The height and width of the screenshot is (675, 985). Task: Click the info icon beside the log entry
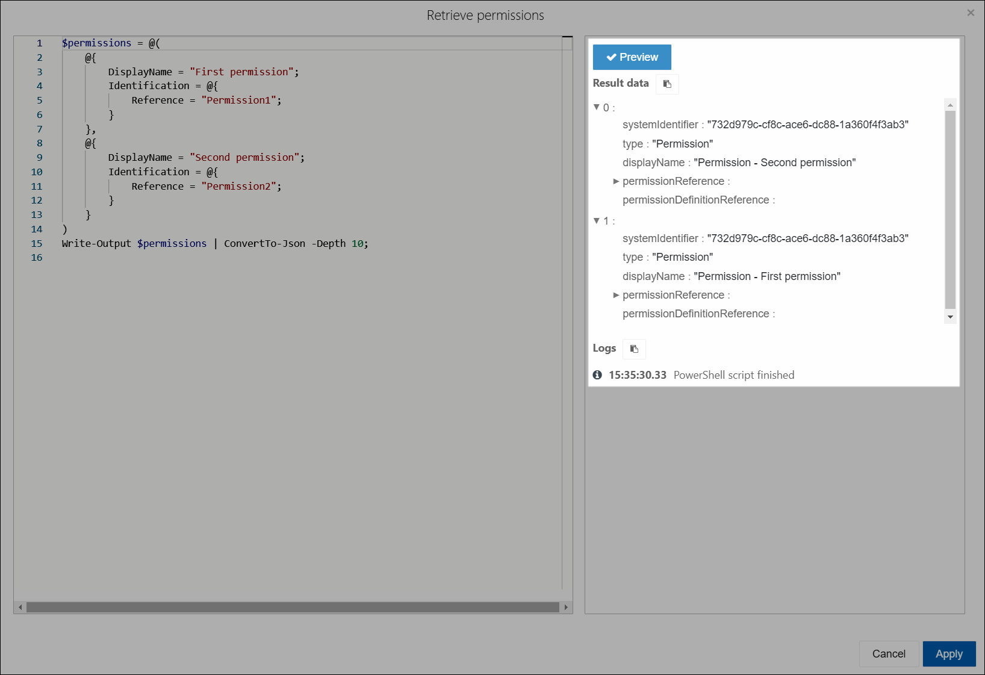coord(597,375)
